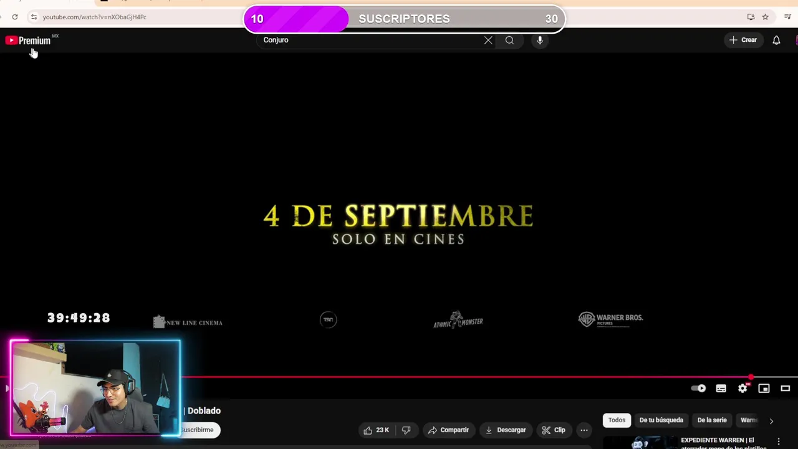Subscribe using the Suscribirme button
The width and height of the screenshot is (798, 449).
[199, 430]
